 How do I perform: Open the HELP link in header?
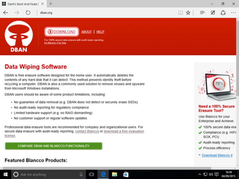point(100,32)
